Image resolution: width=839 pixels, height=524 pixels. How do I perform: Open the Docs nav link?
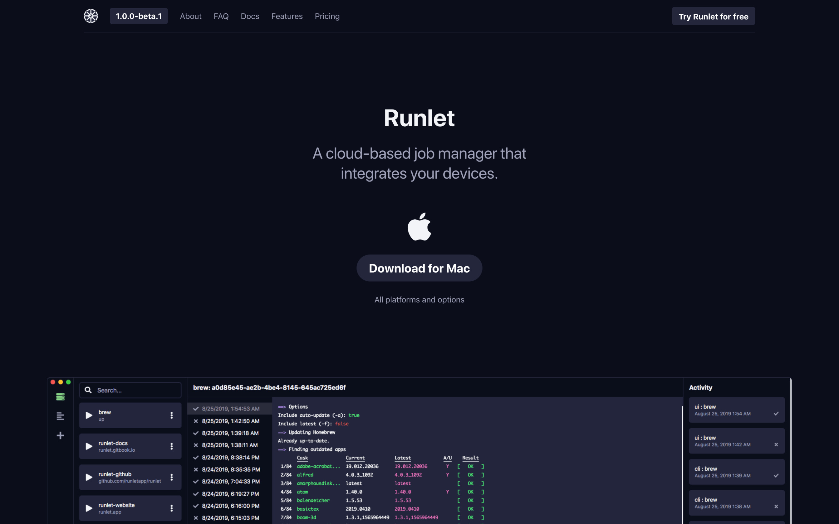point(250,16)
